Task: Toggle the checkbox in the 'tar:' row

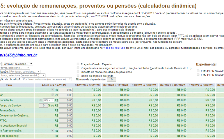Action: 53,95
